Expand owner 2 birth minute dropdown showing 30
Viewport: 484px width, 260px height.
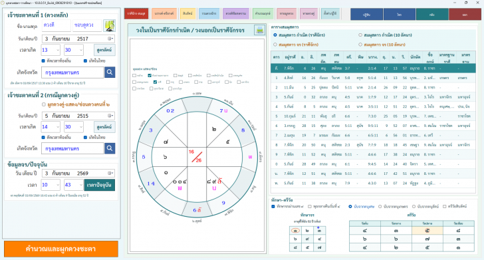[x=81, y=126]
